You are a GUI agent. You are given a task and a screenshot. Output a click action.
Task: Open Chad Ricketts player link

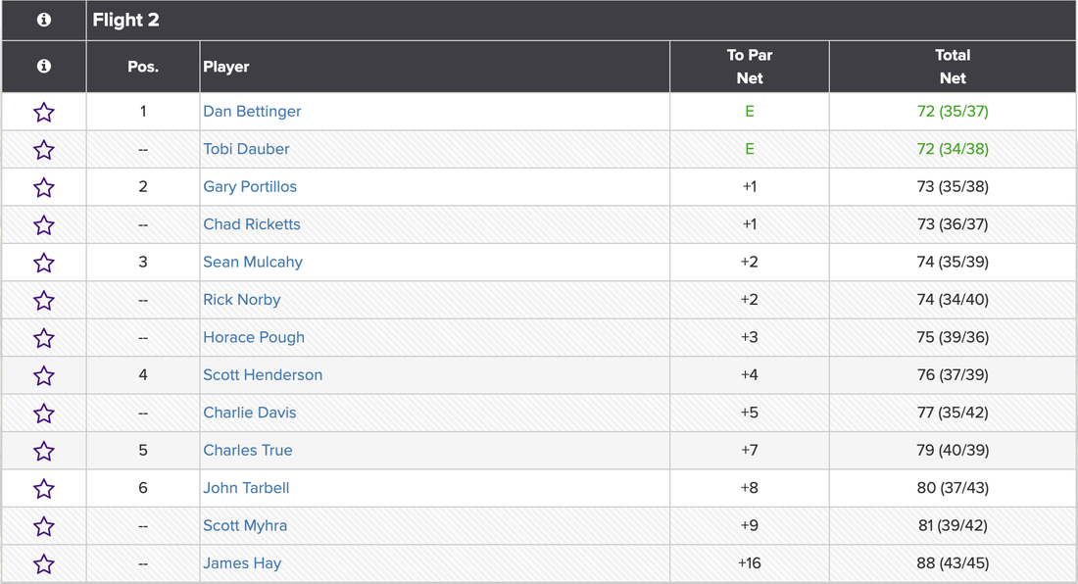[x=252, y=224]
